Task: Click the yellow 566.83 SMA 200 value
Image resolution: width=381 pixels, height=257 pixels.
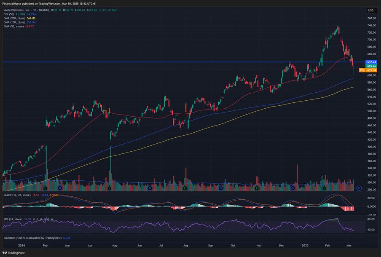Action: pyautogui.click(x=31, y=18)
